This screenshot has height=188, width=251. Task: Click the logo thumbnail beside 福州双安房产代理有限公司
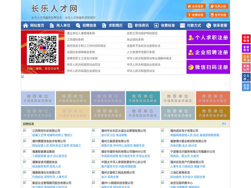(165, 164)
